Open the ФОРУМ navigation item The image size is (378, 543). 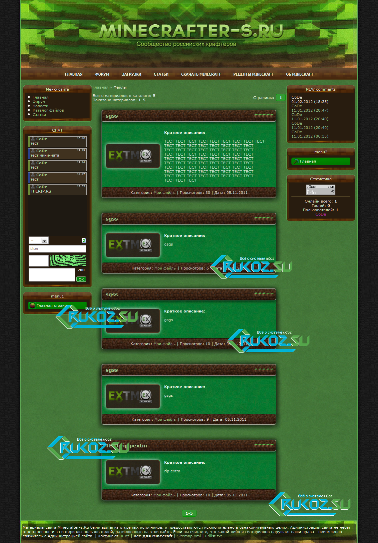point(102,74)
